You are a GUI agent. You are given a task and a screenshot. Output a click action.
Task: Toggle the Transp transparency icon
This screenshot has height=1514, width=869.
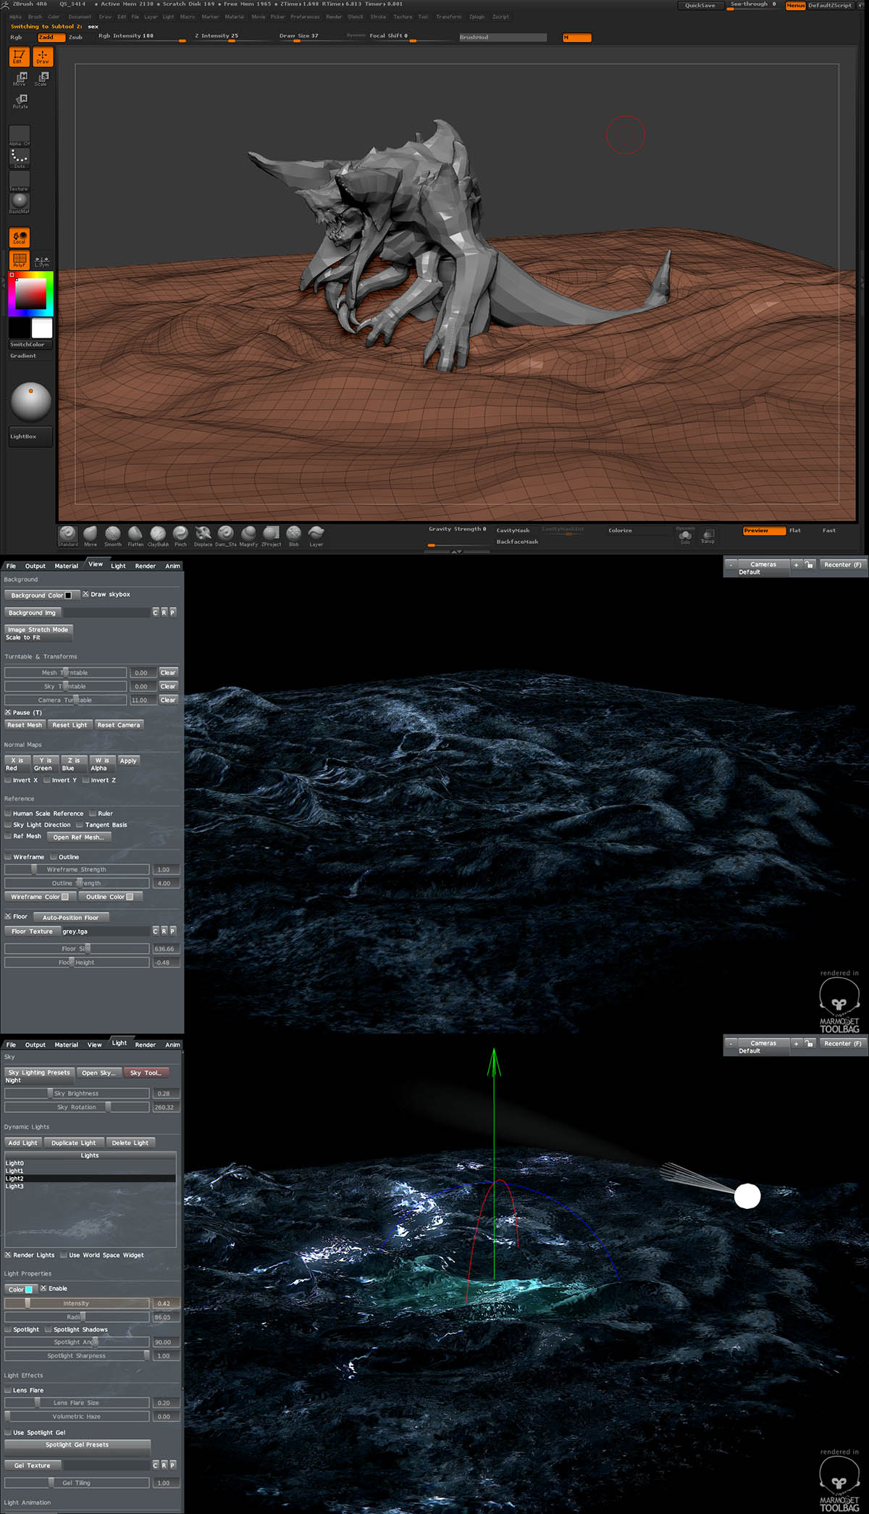[708, 536]
